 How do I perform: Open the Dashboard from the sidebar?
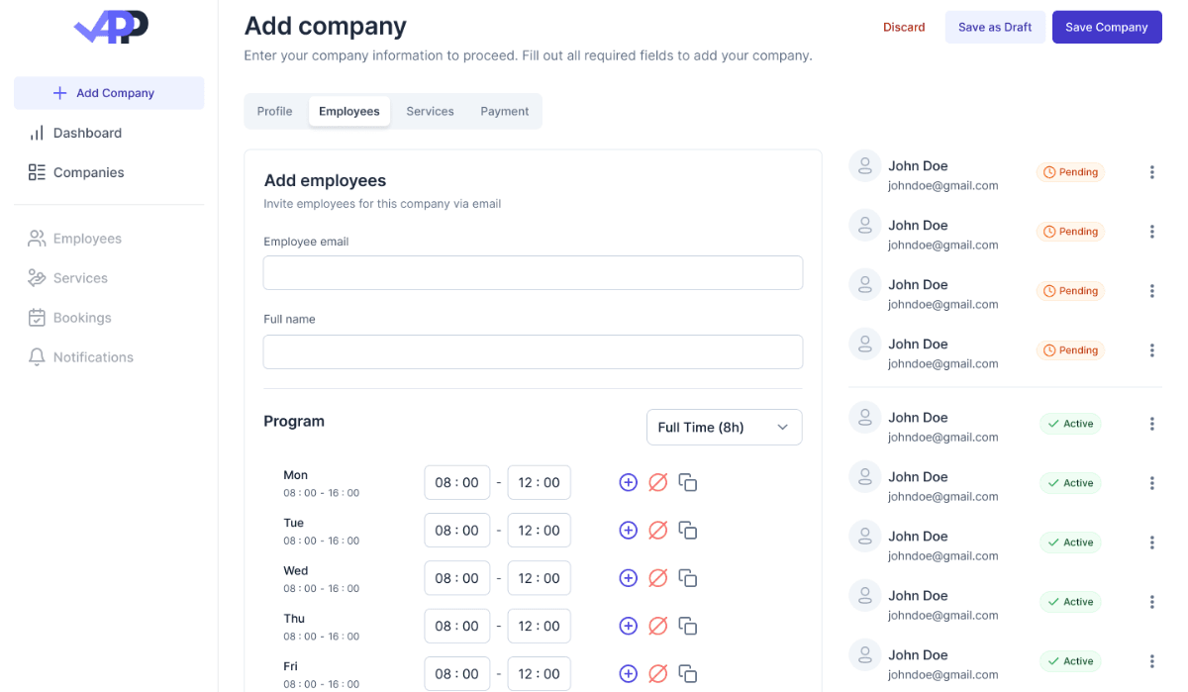click(x=87, y=133)
